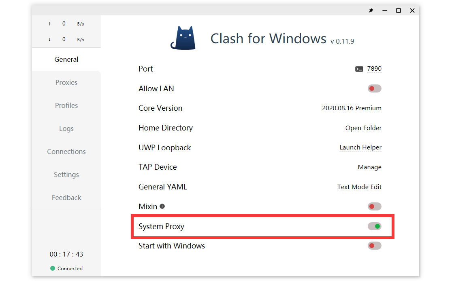The height and width of the screenshot is (284, 454).
Task: Click the green Connected status dot
Action: (52, 268)
